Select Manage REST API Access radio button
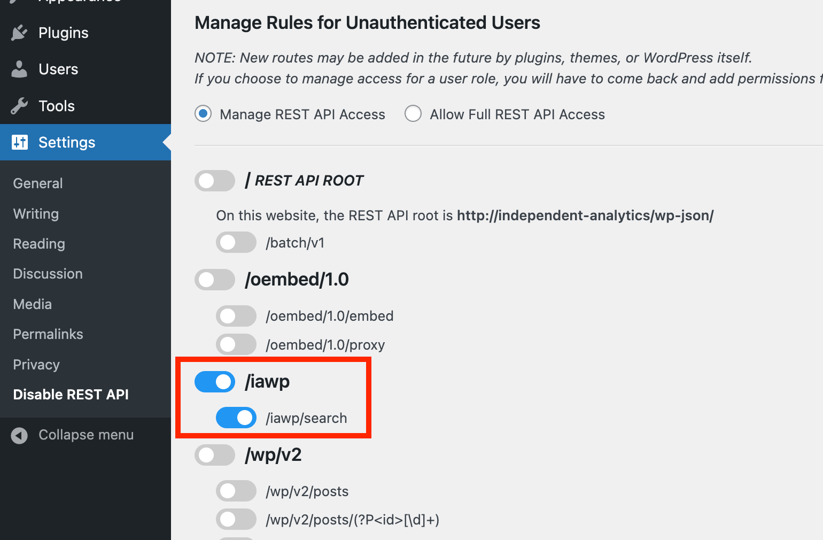The width and height of the screenshot is (823, 540). [203, 114]
